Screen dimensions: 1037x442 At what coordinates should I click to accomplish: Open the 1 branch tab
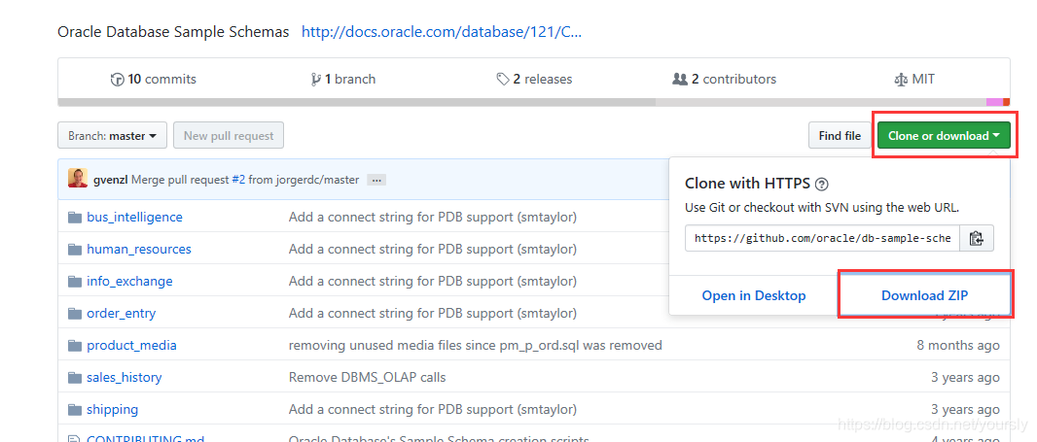tap(342, 80)
